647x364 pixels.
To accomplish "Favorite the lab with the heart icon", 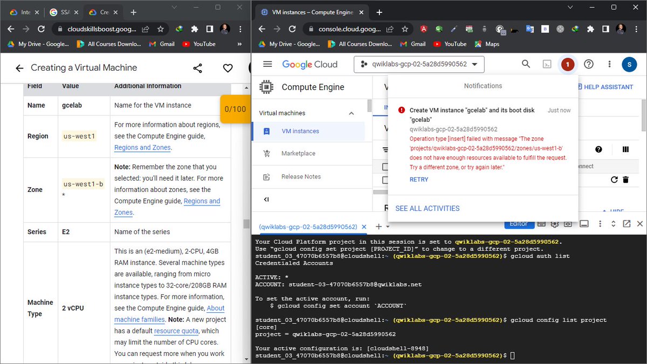I will point(228,68).
